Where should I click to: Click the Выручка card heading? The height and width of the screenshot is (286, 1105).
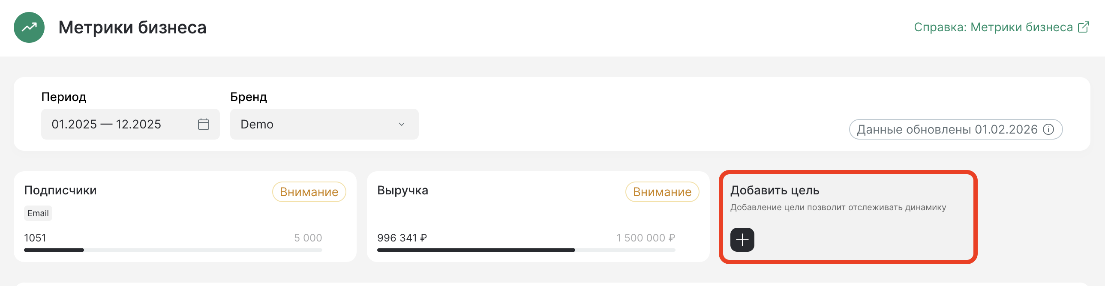402,191
